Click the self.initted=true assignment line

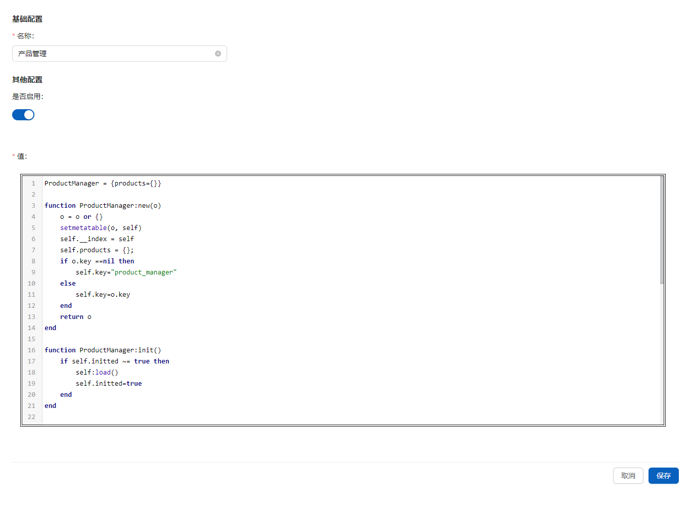109,384
